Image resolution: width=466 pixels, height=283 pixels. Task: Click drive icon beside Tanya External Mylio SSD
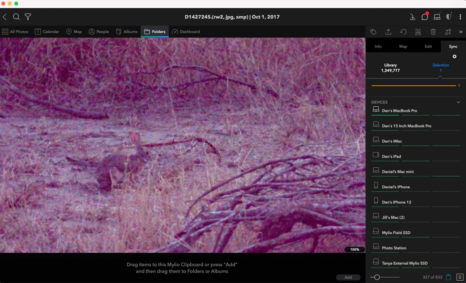click(376, 261)
